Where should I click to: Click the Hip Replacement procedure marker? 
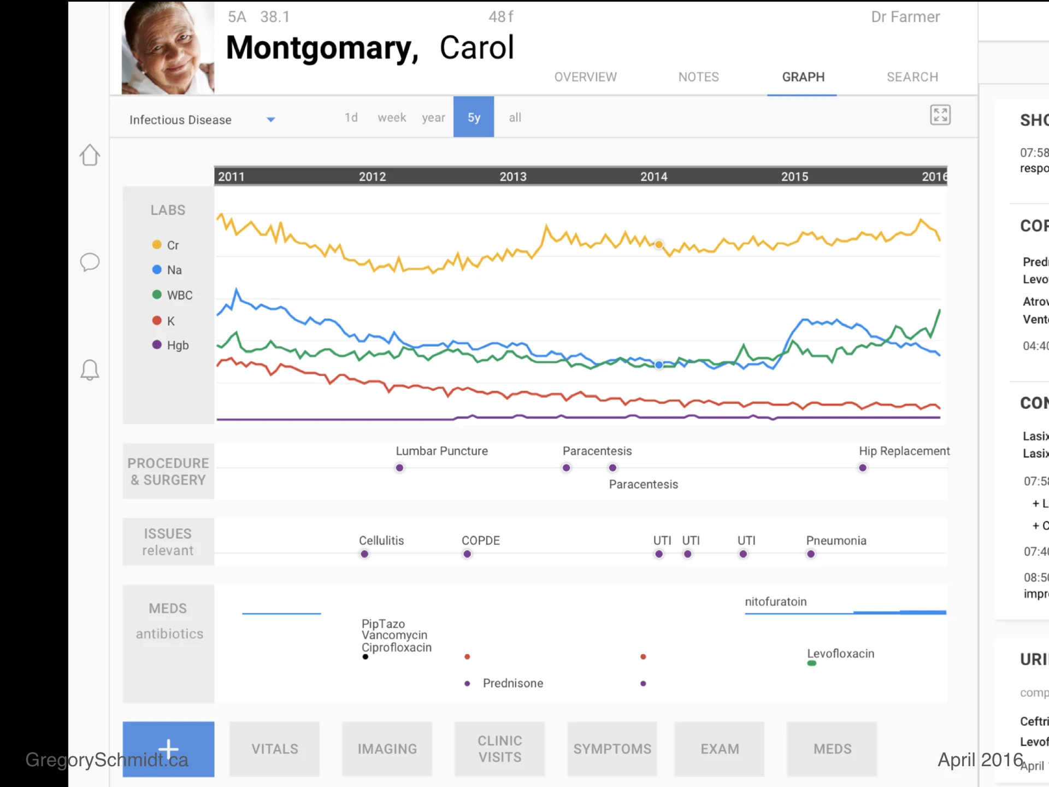862,468
